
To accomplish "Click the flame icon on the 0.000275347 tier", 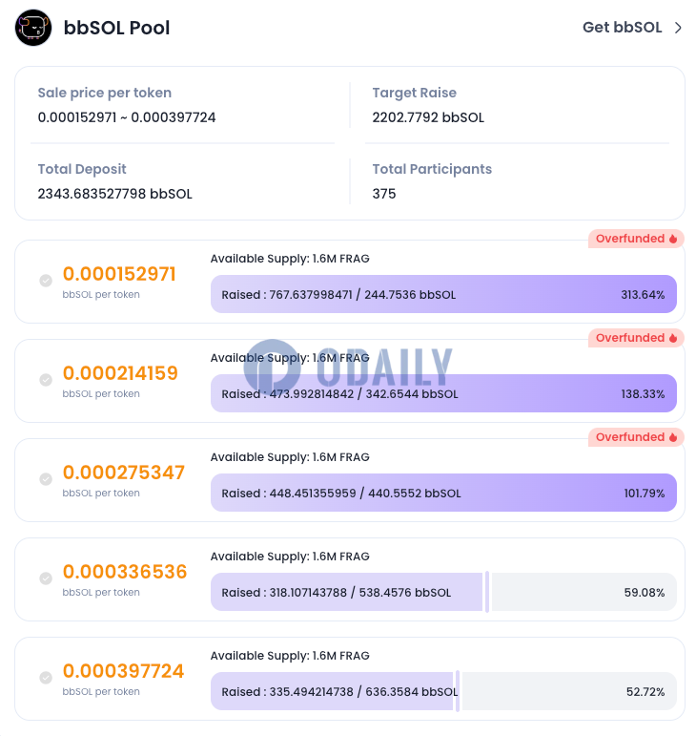I will click(x=673, y=437).
